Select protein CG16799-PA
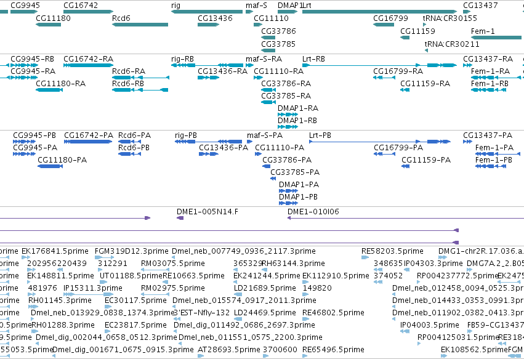 [x=398, y=148]
